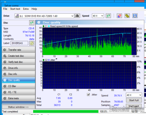Open the Extra menu
Image resolution: width=146 pixels, height=115 pixels.
pos(26,9)
